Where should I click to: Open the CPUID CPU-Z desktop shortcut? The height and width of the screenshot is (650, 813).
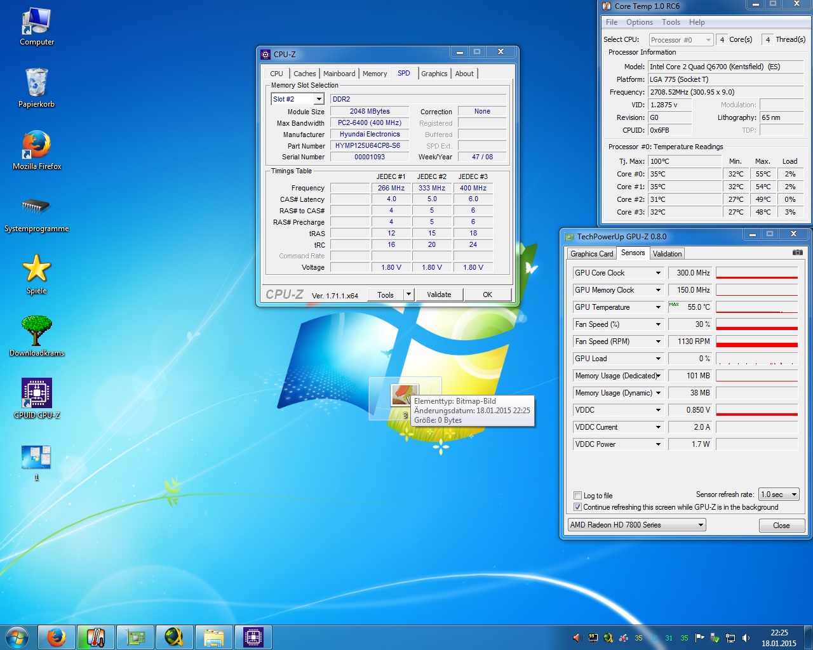pyautogui.click(x=37, y=394)
